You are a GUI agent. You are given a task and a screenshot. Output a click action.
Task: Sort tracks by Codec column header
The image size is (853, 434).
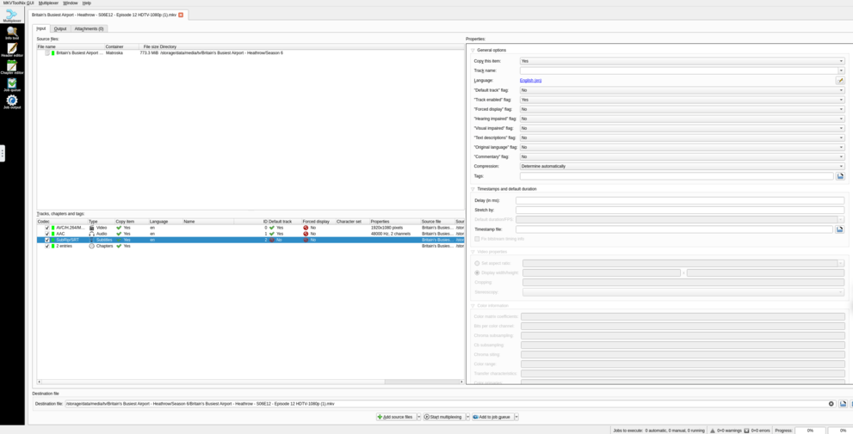[x=62, y=222]
